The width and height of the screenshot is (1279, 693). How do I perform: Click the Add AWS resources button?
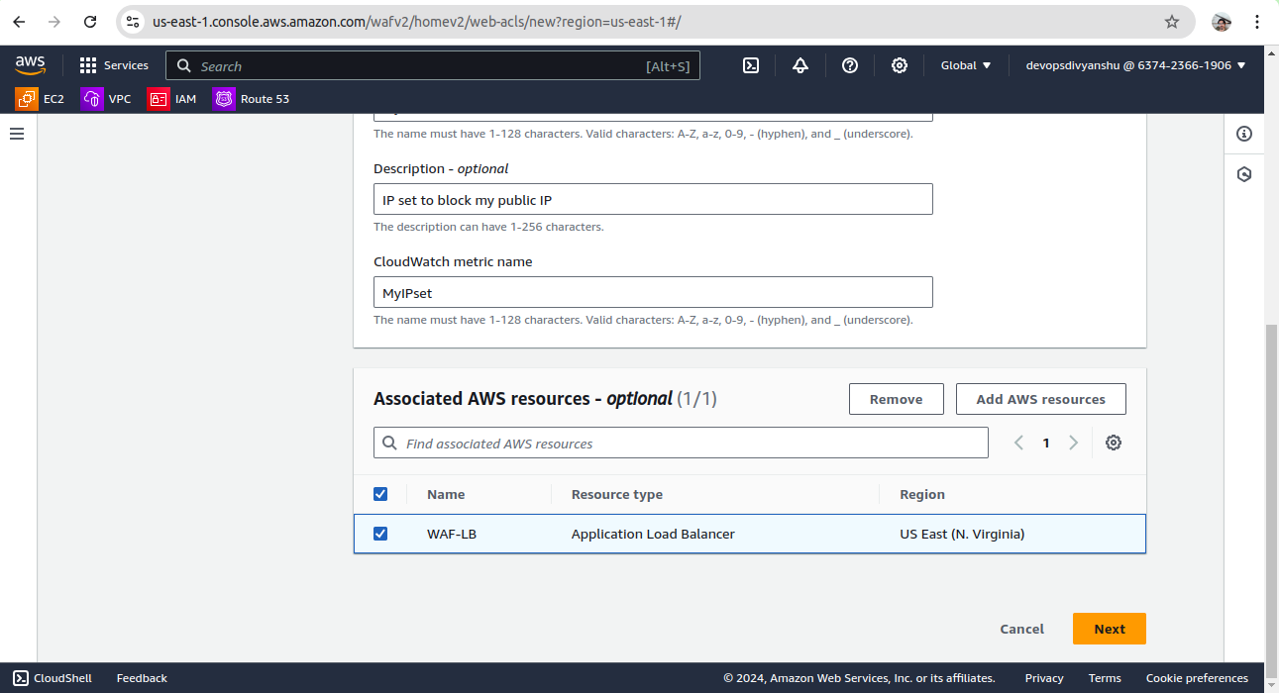1040,399
